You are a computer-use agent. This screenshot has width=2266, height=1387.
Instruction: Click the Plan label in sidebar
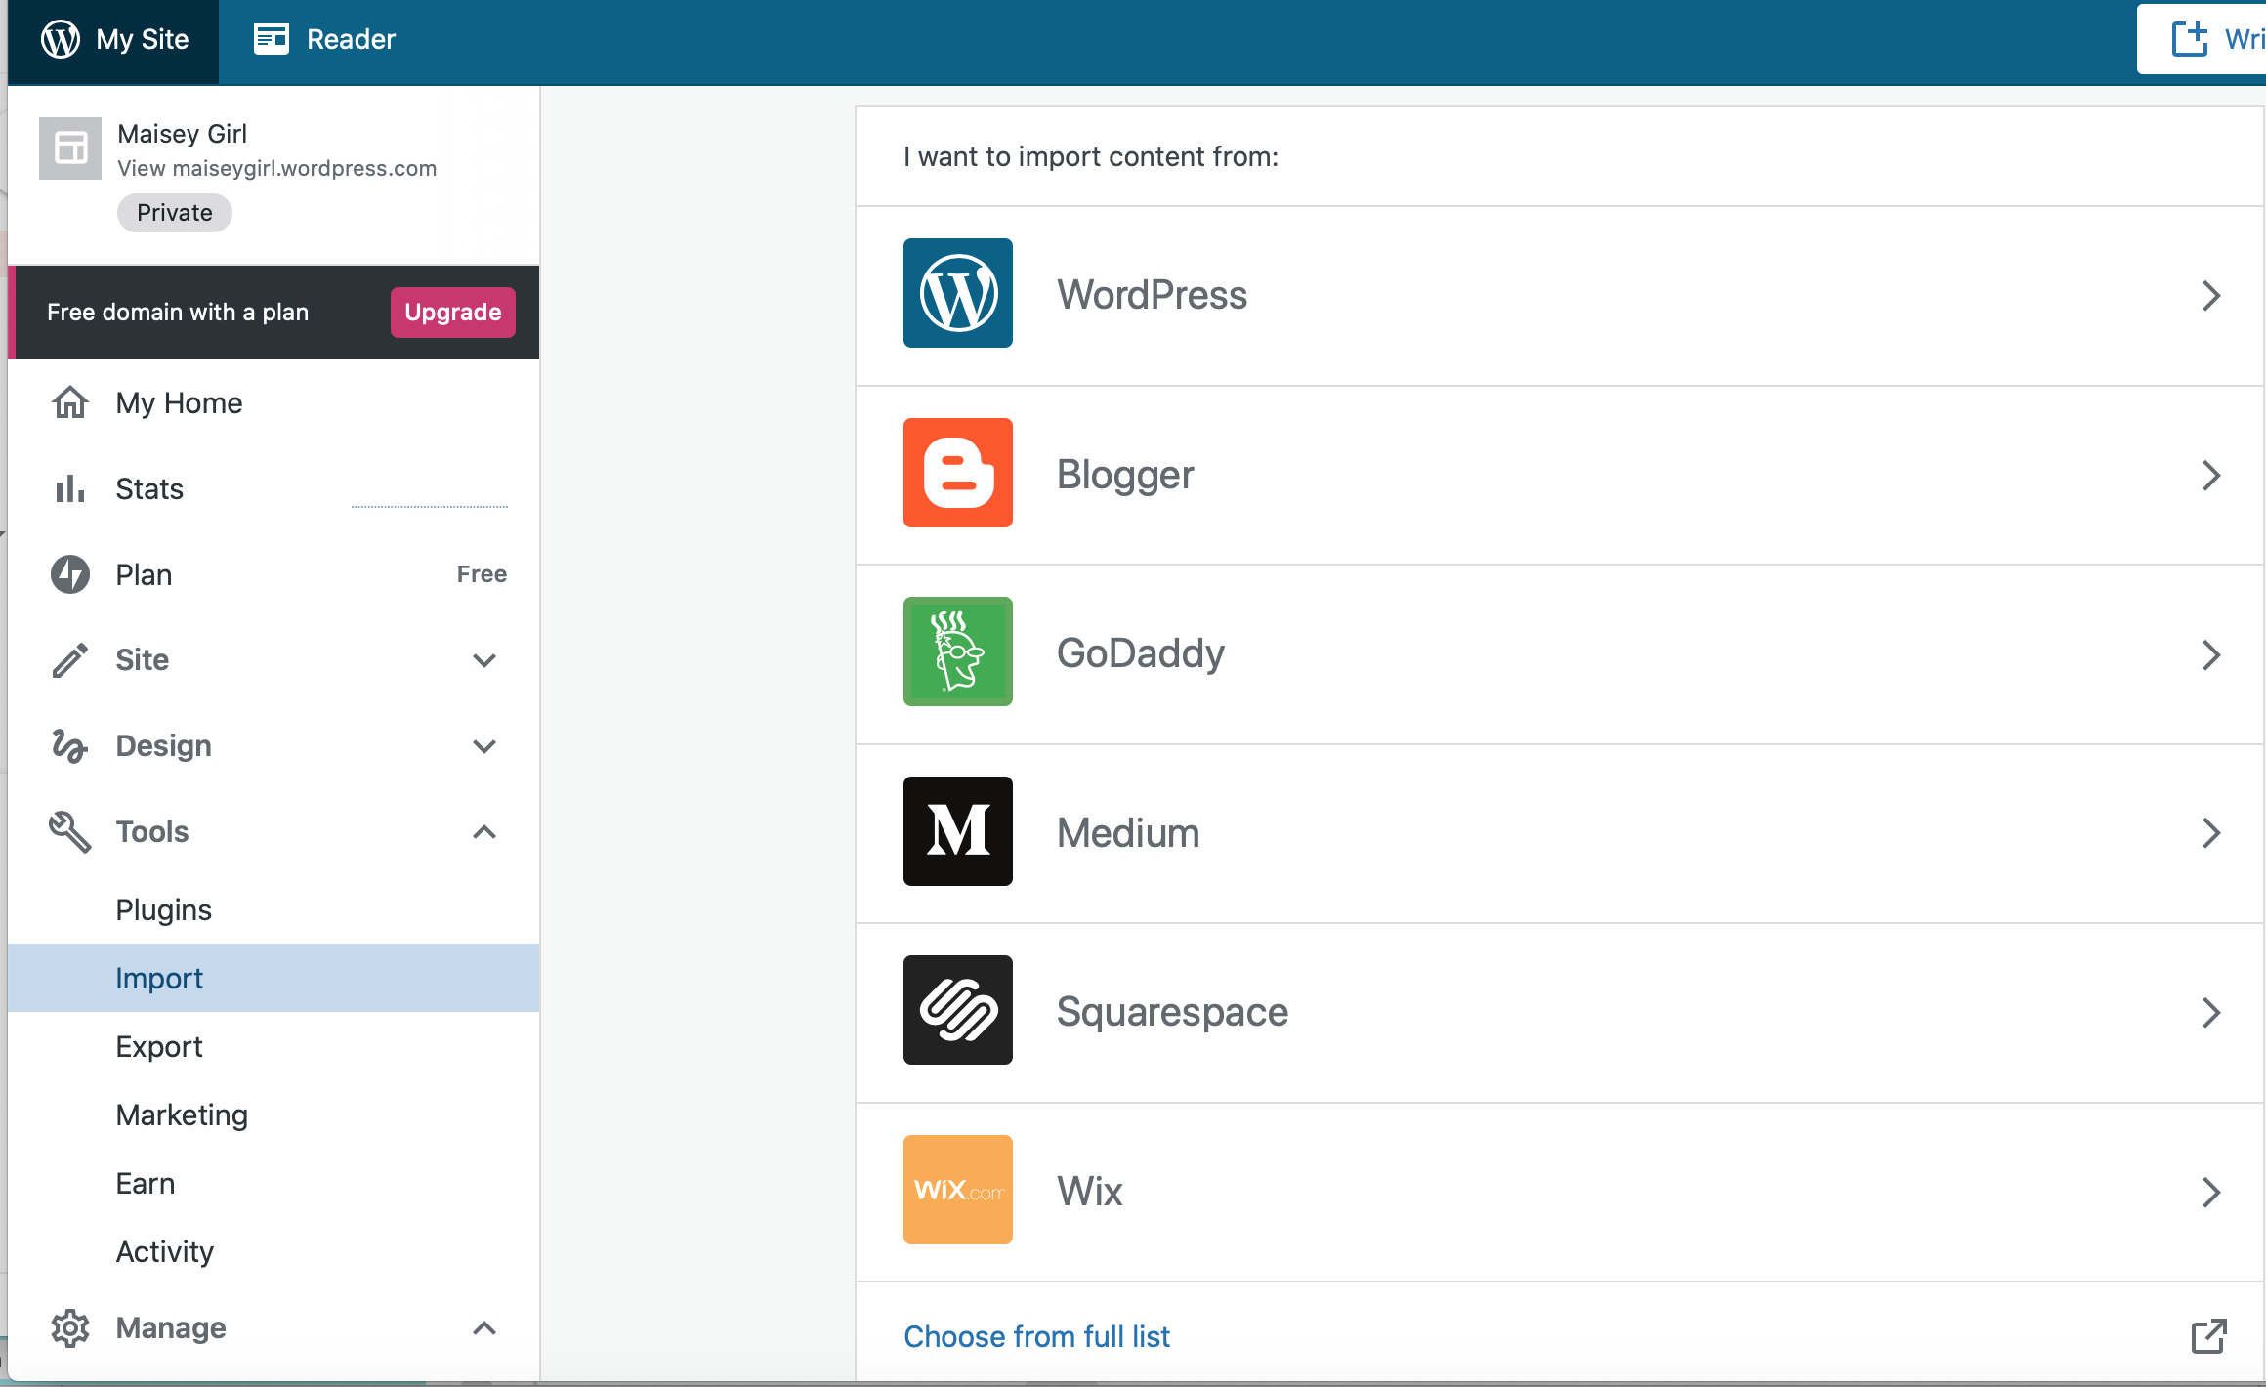click(144, 574)
